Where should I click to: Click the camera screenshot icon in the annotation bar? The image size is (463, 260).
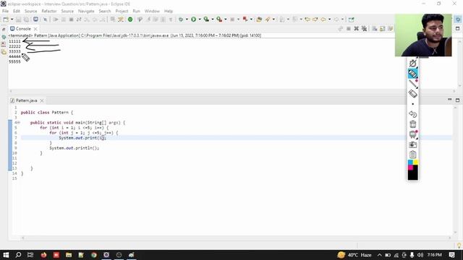coord(412,144)
